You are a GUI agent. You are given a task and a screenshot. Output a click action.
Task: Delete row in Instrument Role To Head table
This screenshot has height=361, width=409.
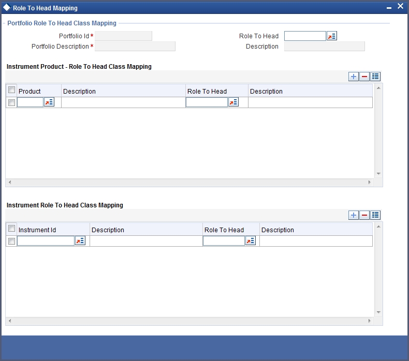(364, 215)
